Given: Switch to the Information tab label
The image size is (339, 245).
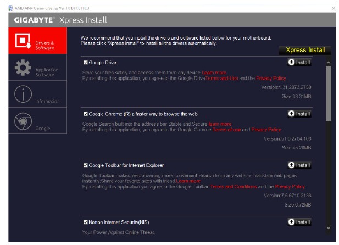Looking at the screenshot, I should (47, 101).
